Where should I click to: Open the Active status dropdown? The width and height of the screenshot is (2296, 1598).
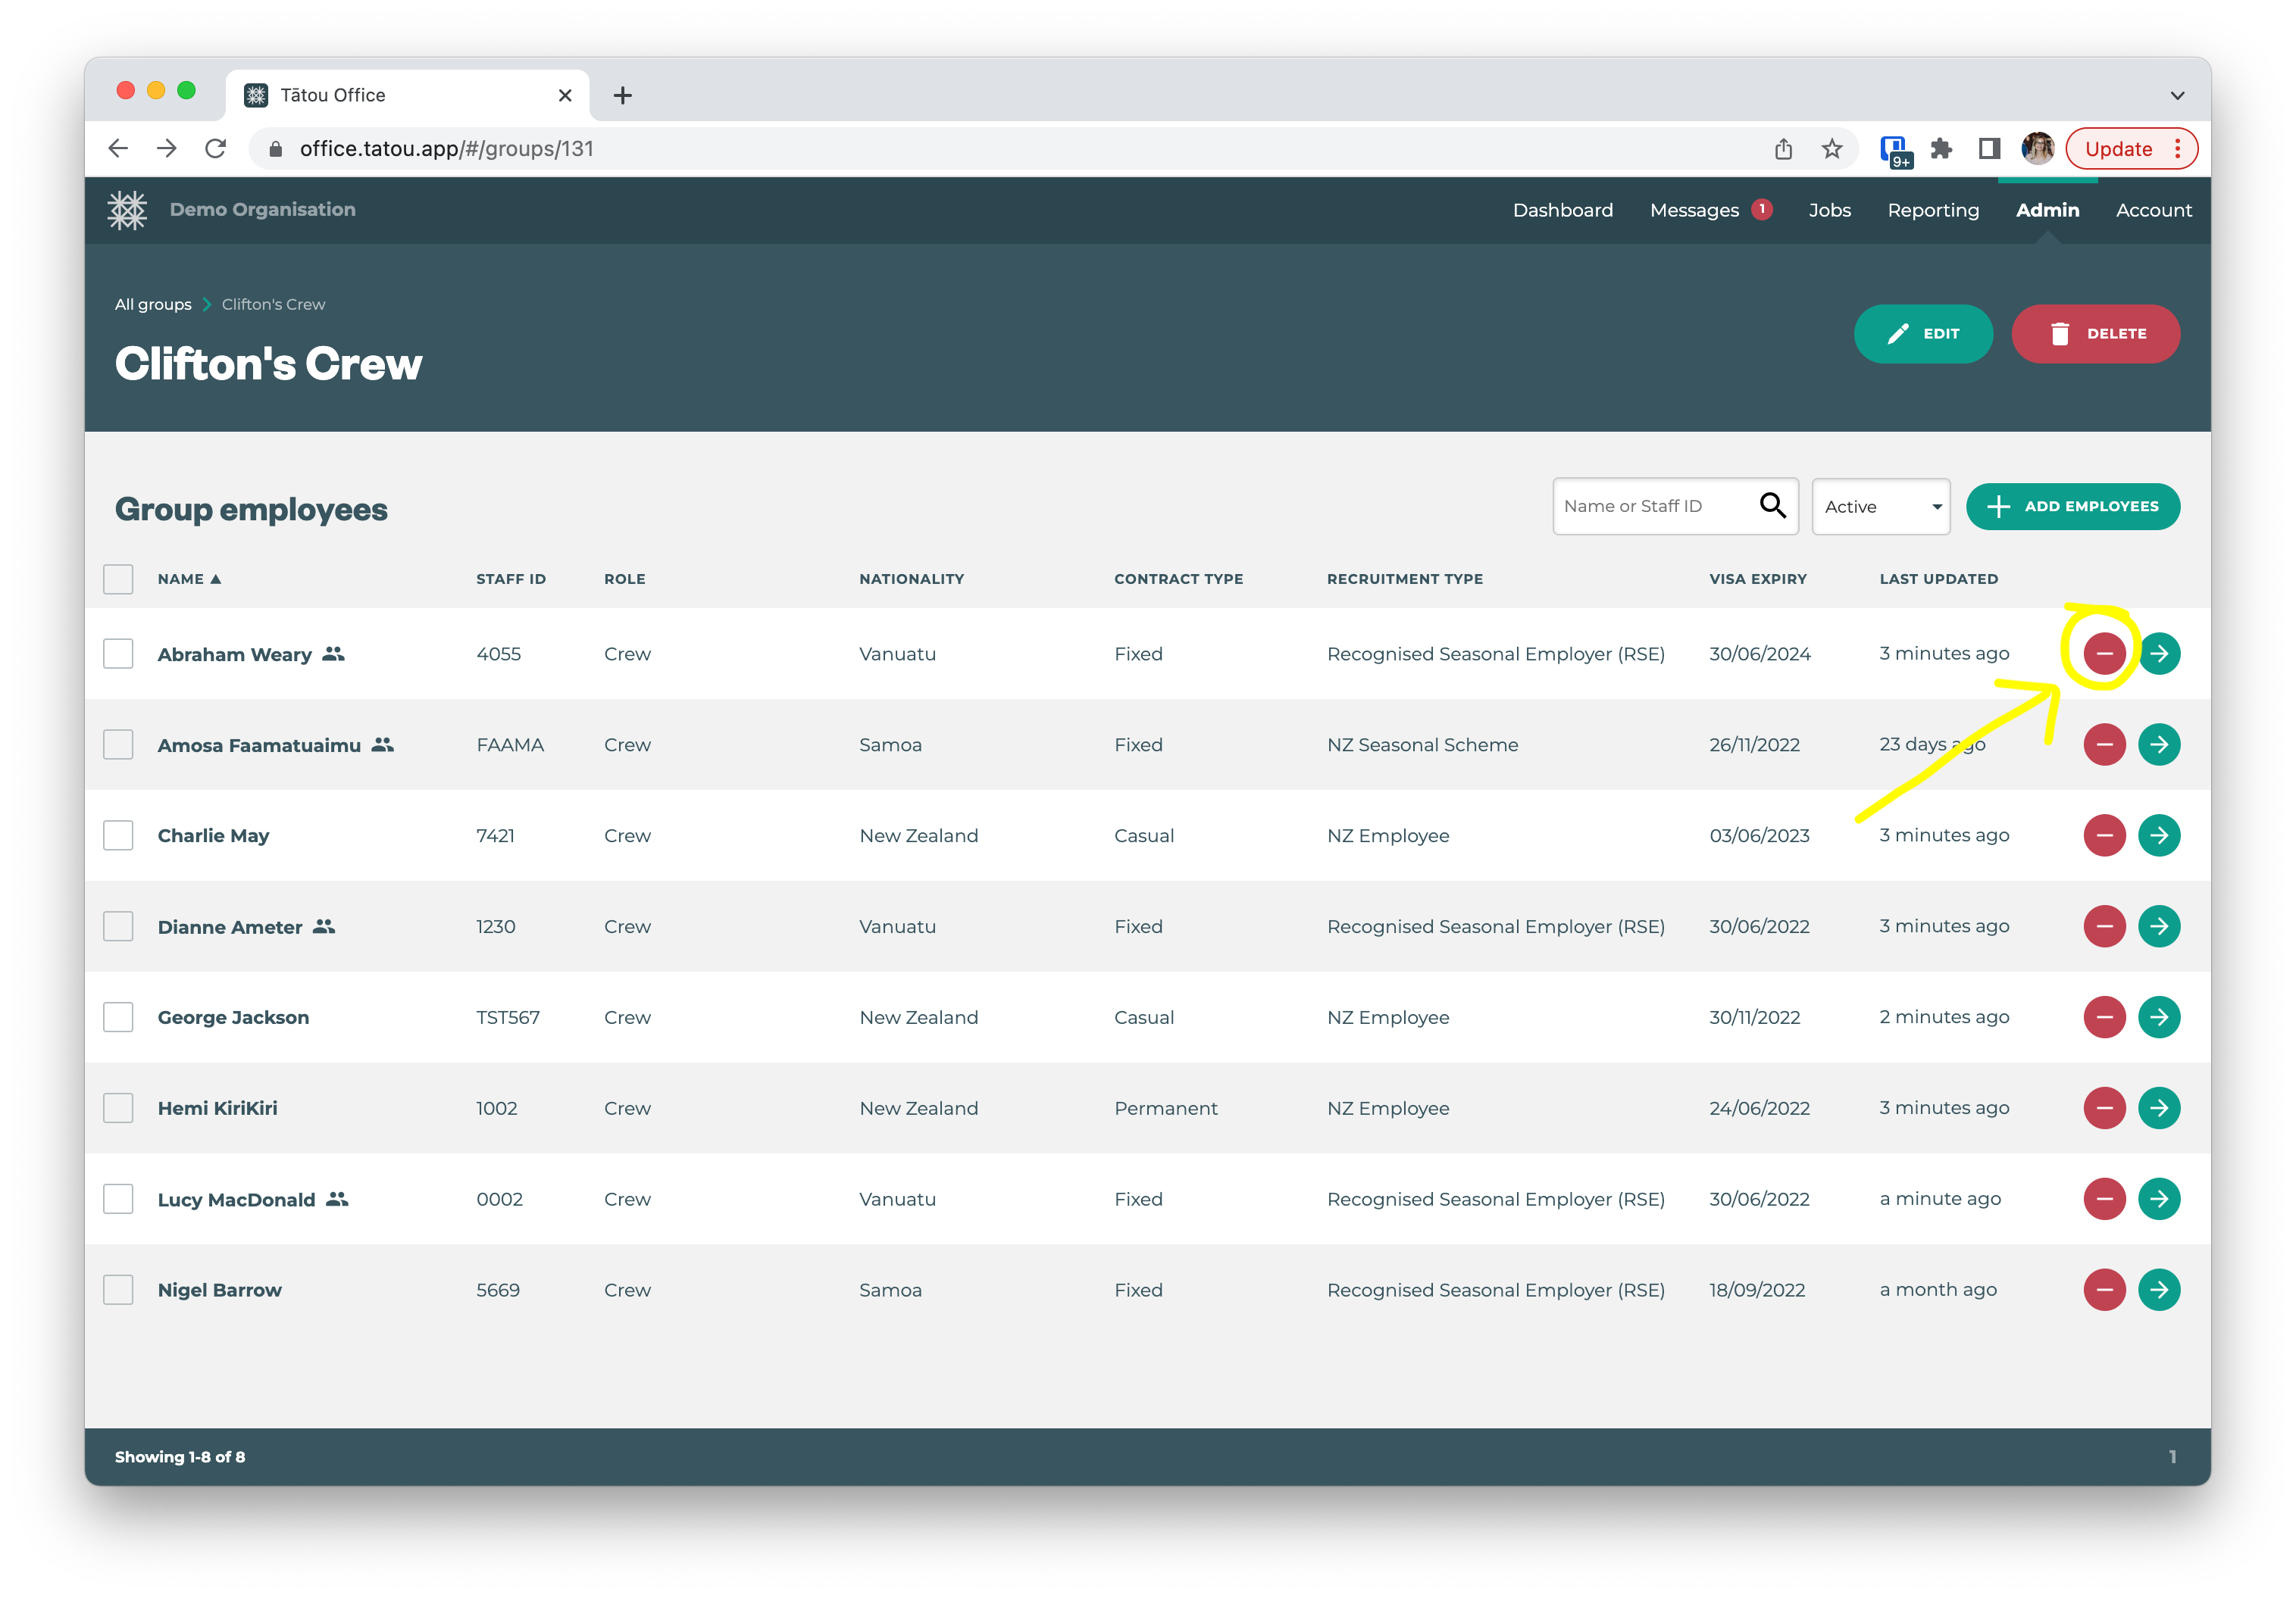1880,507
